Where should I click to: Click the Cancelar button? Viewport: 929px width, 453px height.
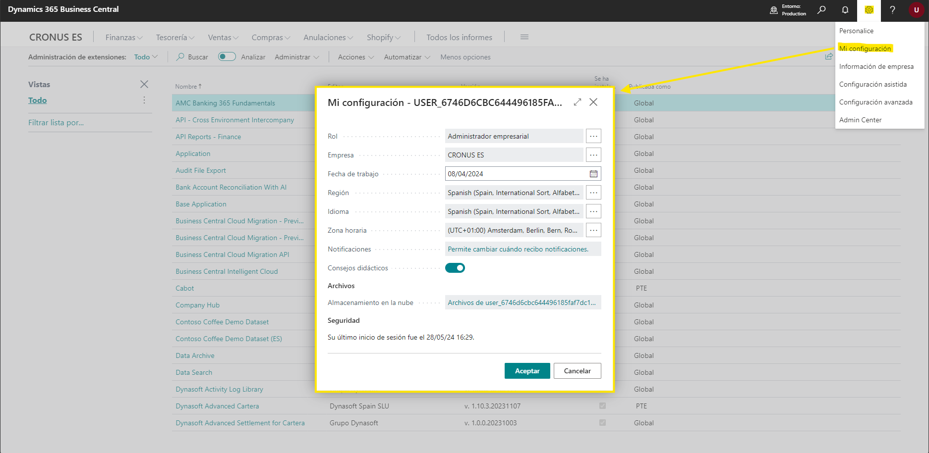tap(577, 371)
